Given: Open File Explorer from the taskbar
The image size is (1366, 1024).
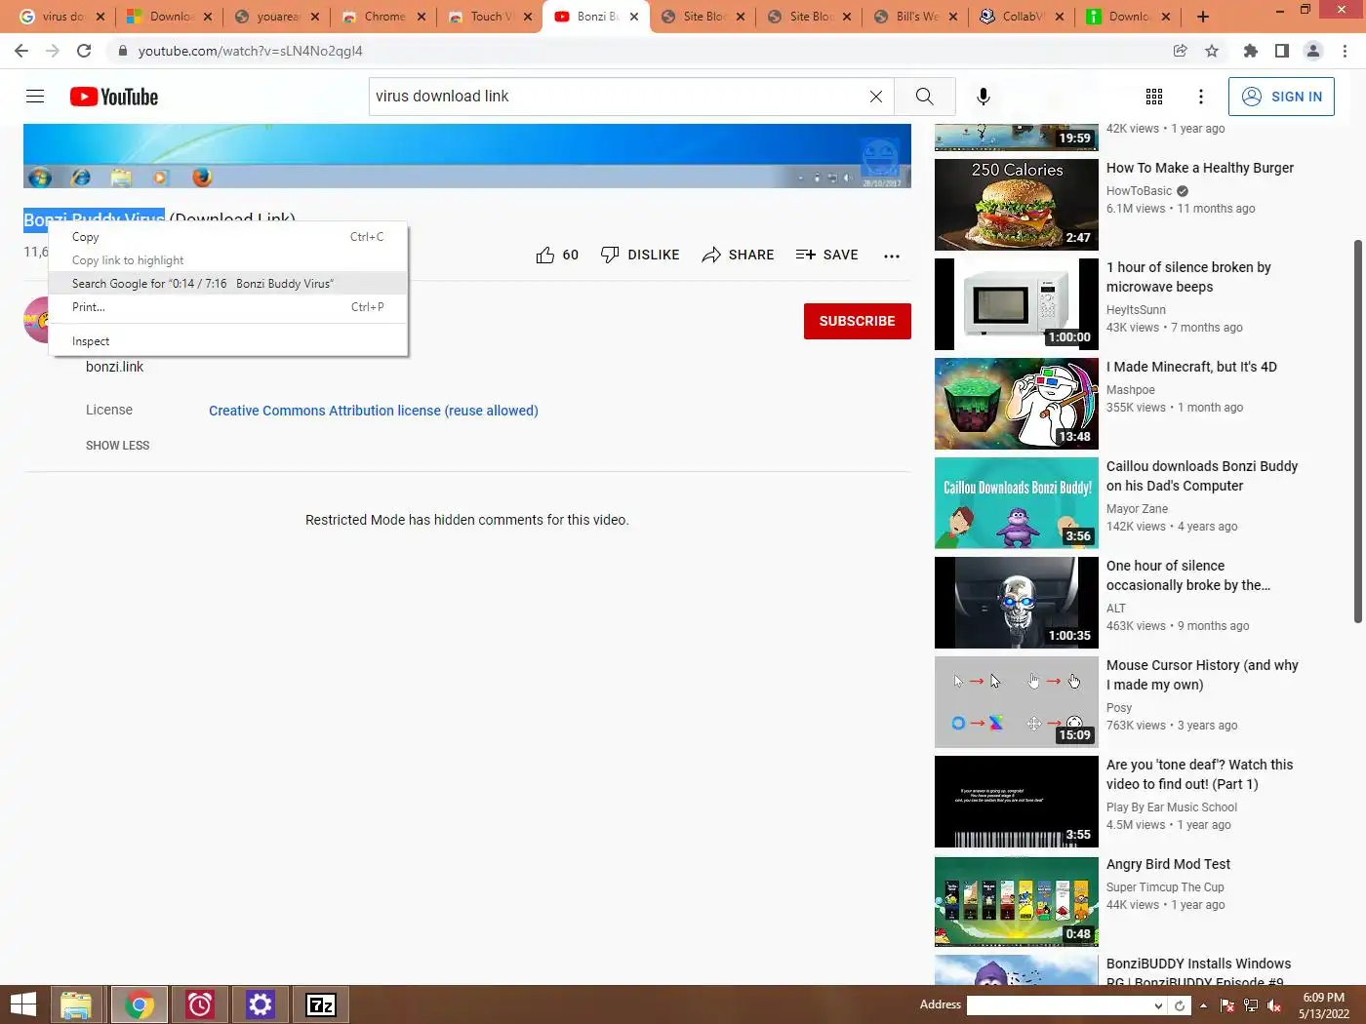Looking at the screenshot, I should 76,1004.
